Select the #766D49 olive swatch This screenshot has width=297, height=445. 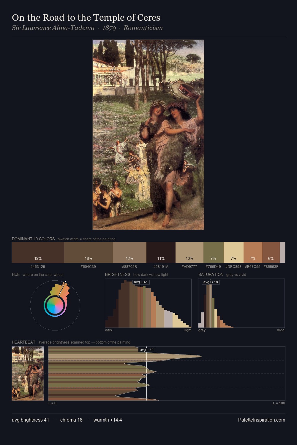(x=213, y=252)
